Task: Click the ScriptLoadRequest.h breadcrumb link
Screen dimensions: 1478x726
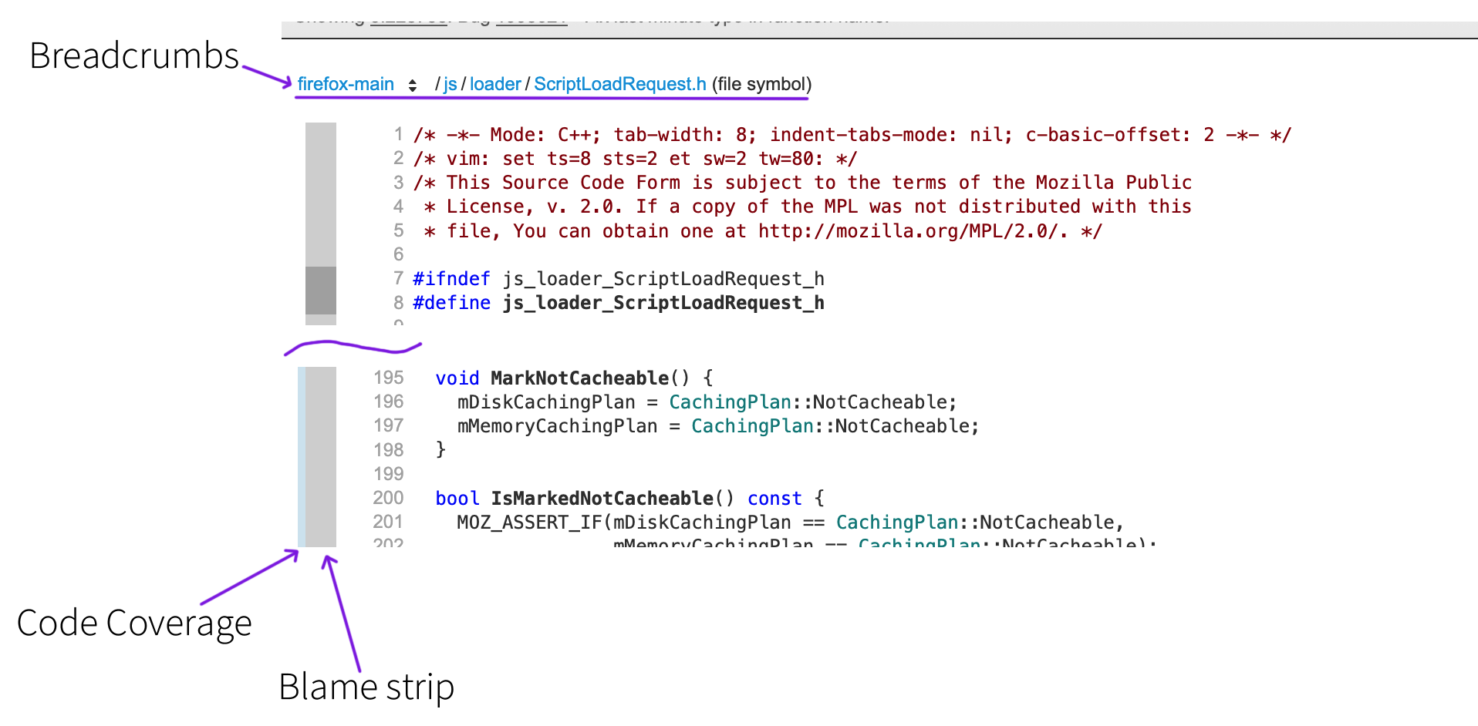Action: tap(619, 84)
